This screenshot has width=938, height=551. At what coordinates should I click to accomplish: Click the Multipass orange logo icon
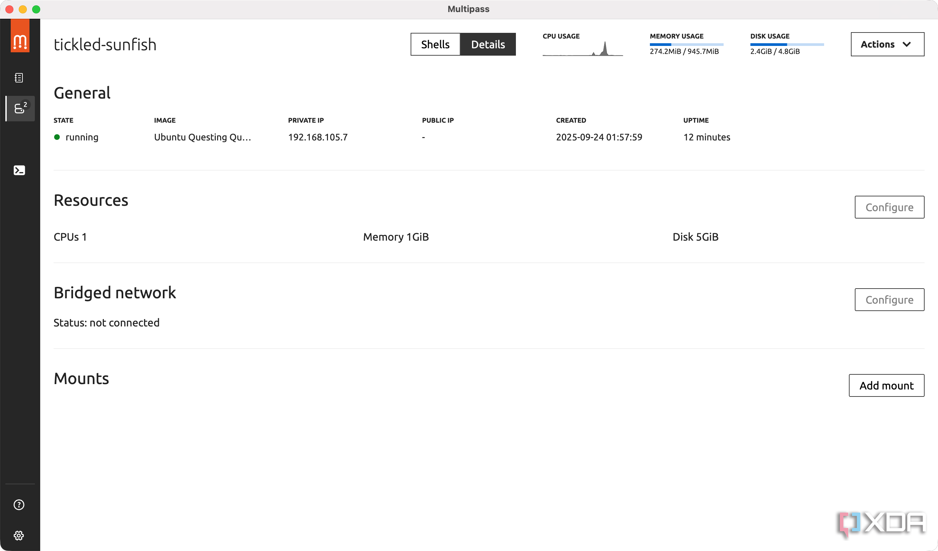tap(20, 36)
